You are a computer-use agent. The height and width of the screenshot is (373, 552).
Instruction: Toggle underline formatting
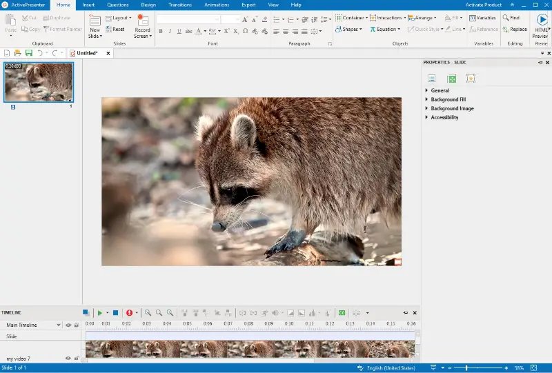point(179,31)
